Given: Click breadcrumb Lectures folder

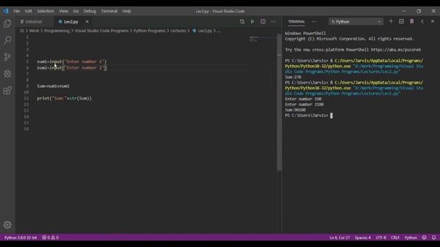Looking at the screenshot, I should (178, 31).
